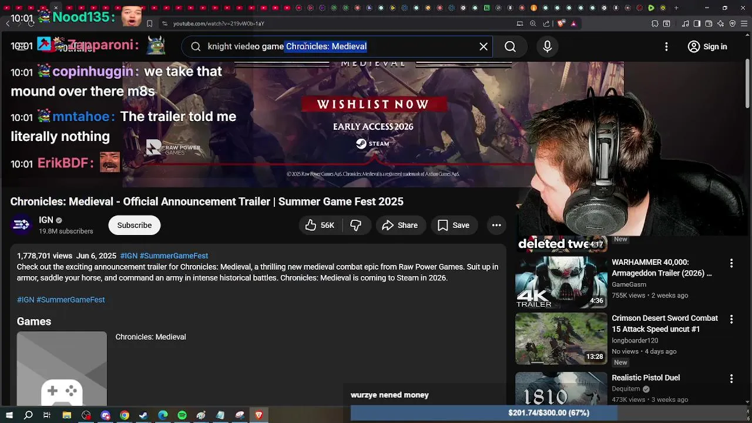Save the video to a playlist

454,225
